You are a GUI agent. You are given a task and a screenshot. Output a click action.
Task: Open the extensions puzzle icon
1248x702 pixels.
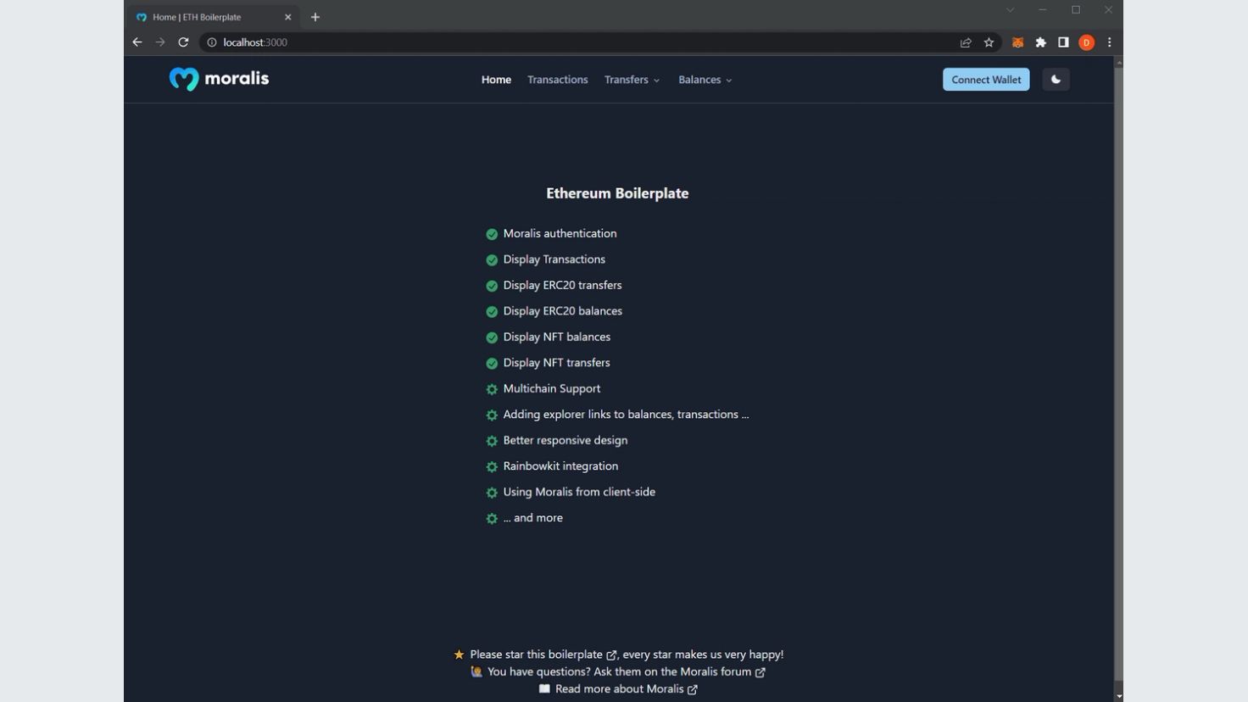pos(1040,42)
